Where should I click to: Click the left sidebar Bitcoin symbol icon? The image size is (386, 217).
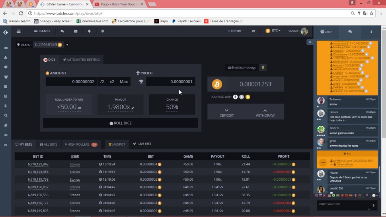tap(6, 106)
